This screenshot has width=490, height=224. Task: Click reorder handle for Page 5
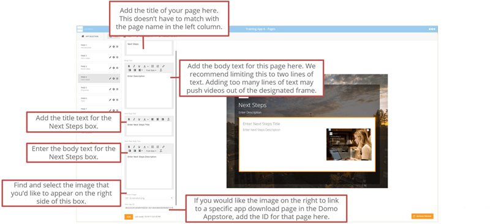click(x=117, y=89)
